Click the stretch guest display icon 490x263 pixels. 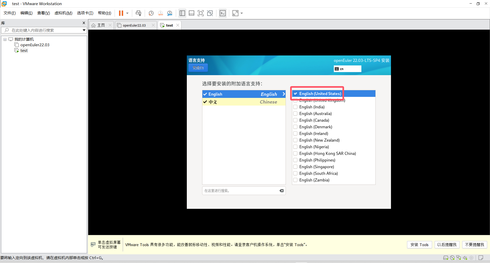pos(235,13)
